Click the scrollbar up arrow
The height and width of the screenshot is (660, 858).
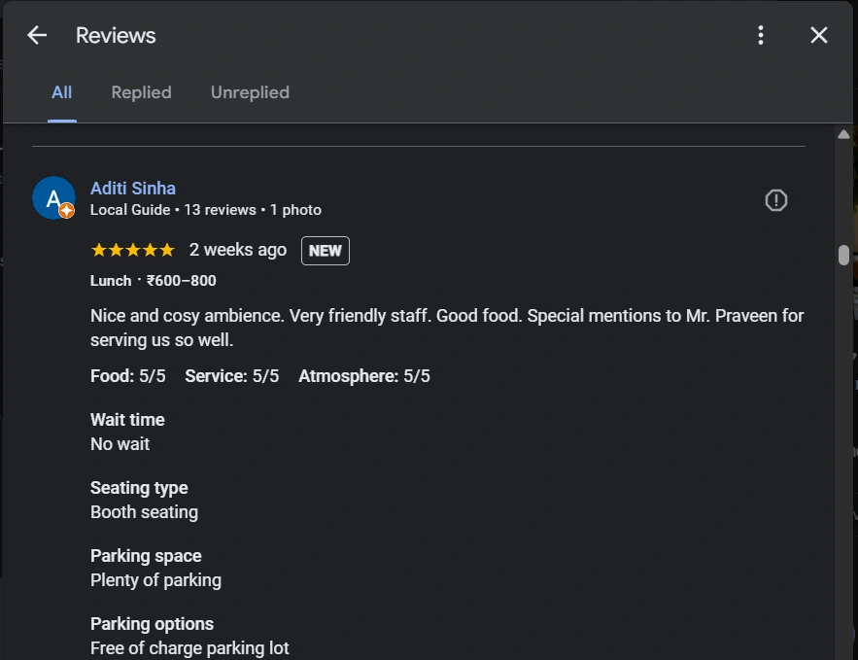[x=843, y=133]
